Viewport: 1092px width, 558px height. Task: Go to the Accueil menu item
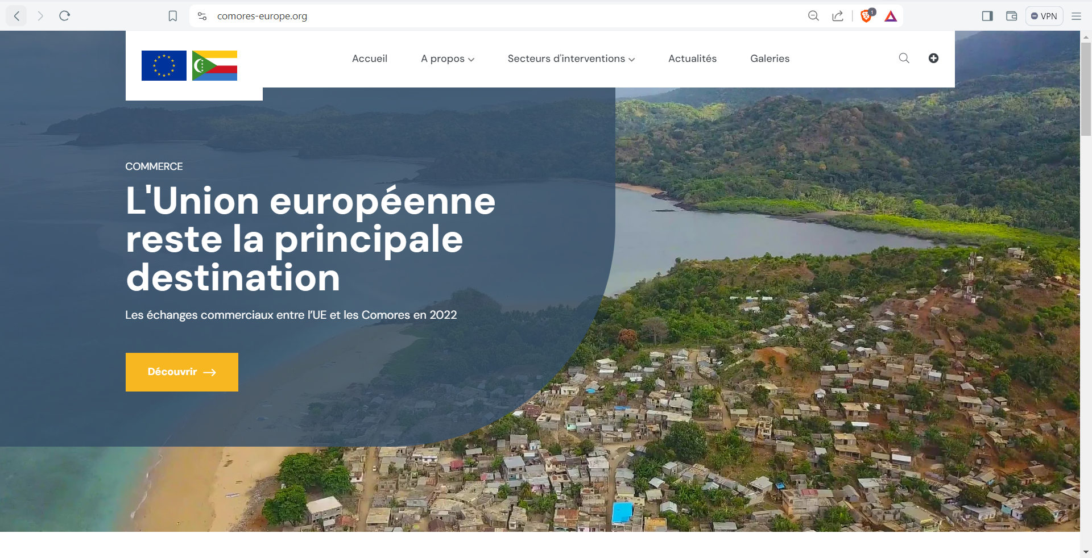(x=370, y=59)
